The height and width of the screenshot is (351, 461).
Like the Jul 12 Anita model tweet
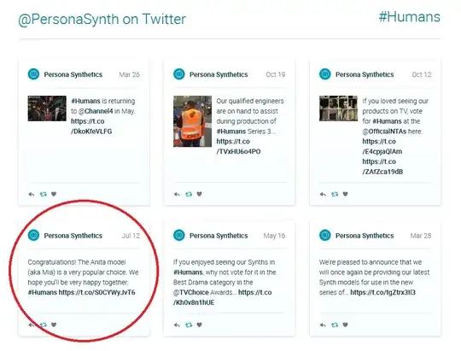54,325
